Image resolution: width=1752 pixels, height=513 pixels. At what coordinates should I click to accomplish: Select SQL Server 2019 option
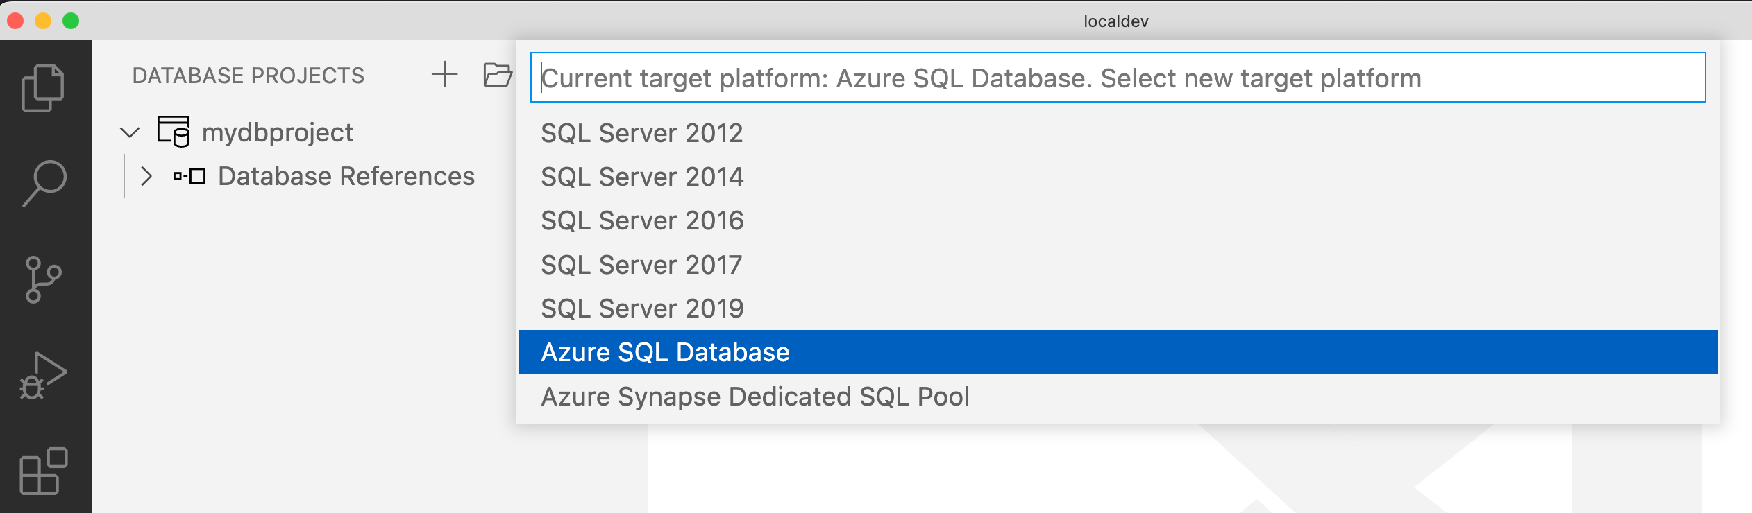pos(641,308)
